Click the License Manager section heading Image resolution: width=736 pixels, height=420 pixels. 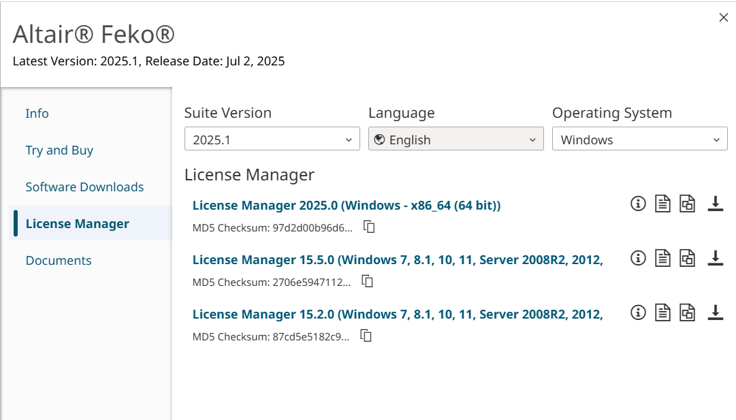click(x=249, y=174)
